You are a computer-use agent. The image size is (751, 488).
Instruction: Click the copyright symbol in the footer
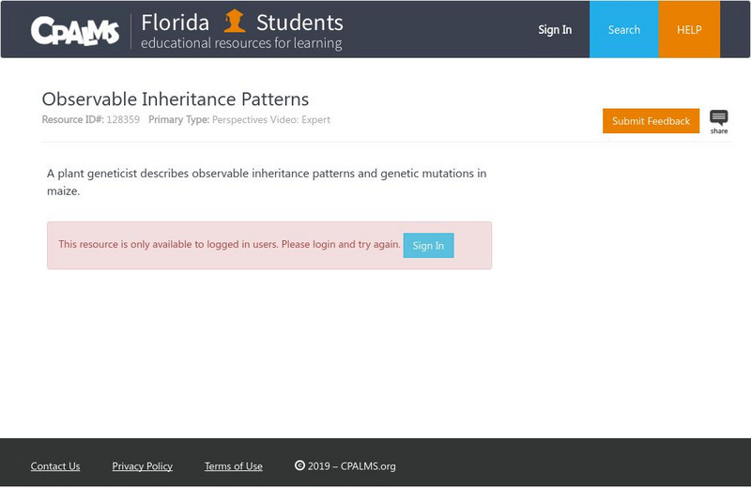[299, 465]
